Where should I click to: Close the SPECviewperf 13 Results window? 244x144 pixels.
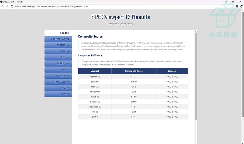pyautogui.click(x=240, y=2)
